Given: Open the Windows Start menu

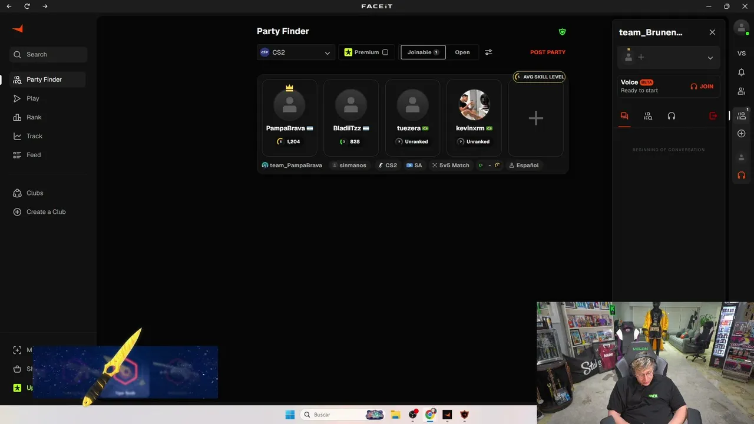Looking at the screenshot, I should coord(290,415).
